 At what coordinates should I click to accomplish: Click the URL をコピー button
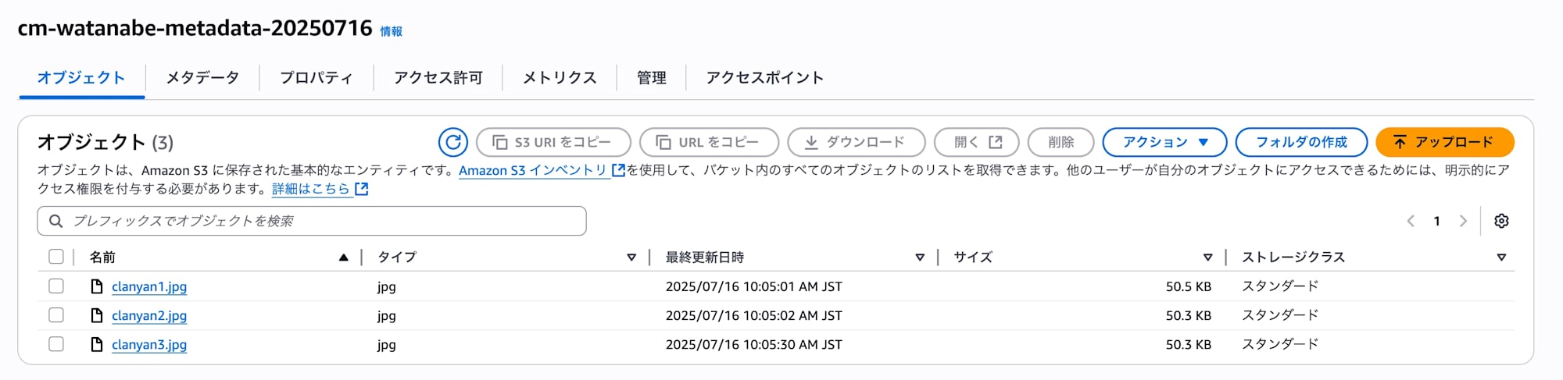(709, 142)
